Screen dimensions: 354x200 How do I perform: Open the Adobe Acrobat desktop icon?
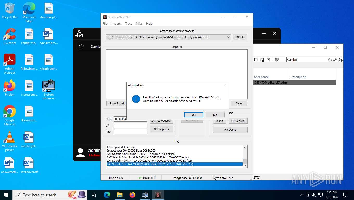pos(10,64)
